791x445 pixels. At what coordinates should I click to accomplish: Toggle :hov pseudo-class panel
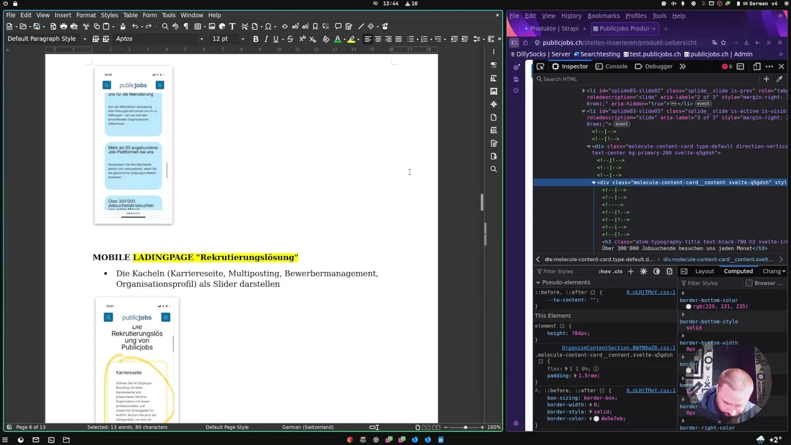pyautogui.click(x=604, y=271)
